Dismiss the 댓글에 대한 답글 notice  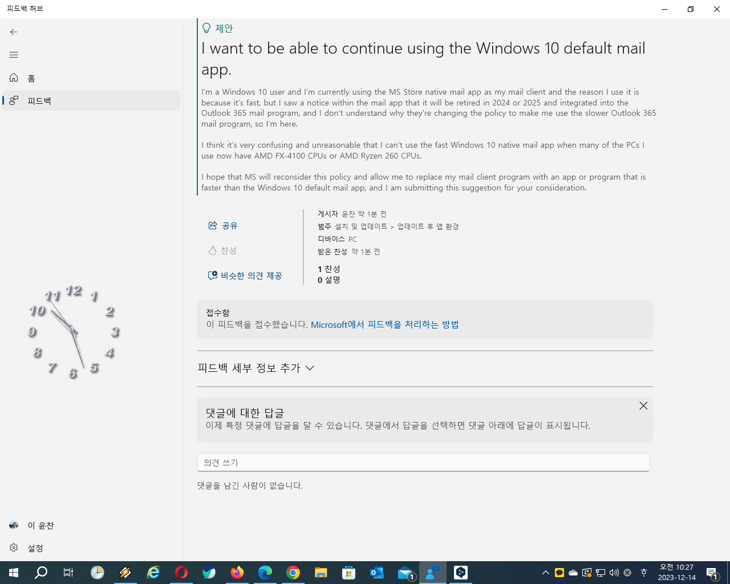[x=643, y=405]
